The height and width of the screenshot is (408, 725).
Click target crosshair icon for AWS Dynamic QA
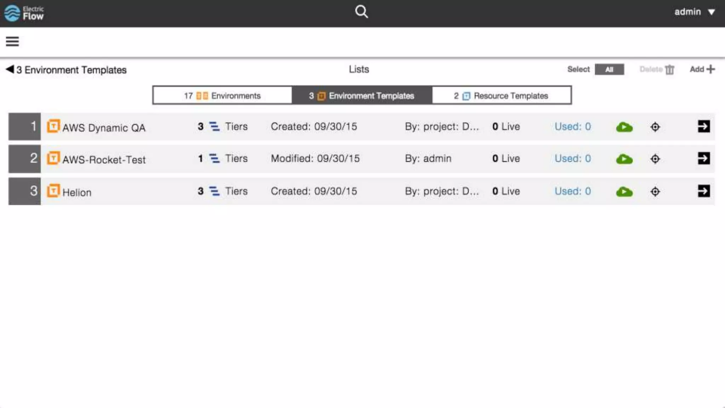tap(655, 127)
